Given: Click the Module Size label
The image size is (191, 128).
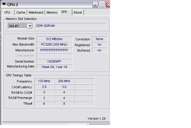Looking at the screenshot, I should 26,38.
